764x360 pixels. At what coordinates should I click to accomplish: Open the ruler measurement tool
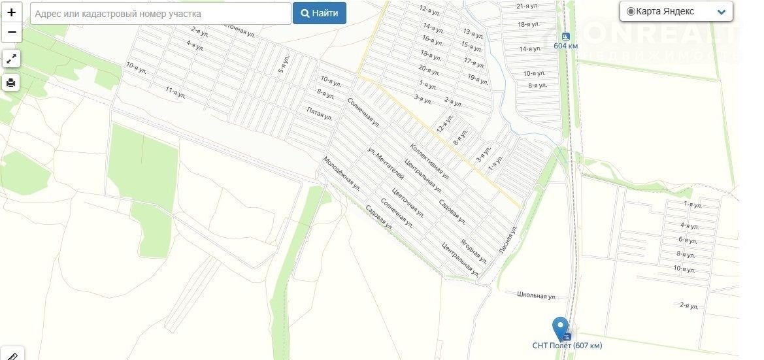click(12, 355)
